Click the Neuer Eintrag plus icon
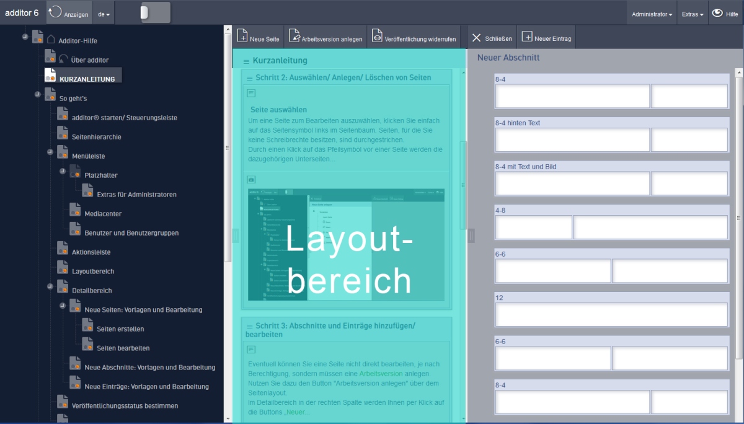 tap(527, 37)
